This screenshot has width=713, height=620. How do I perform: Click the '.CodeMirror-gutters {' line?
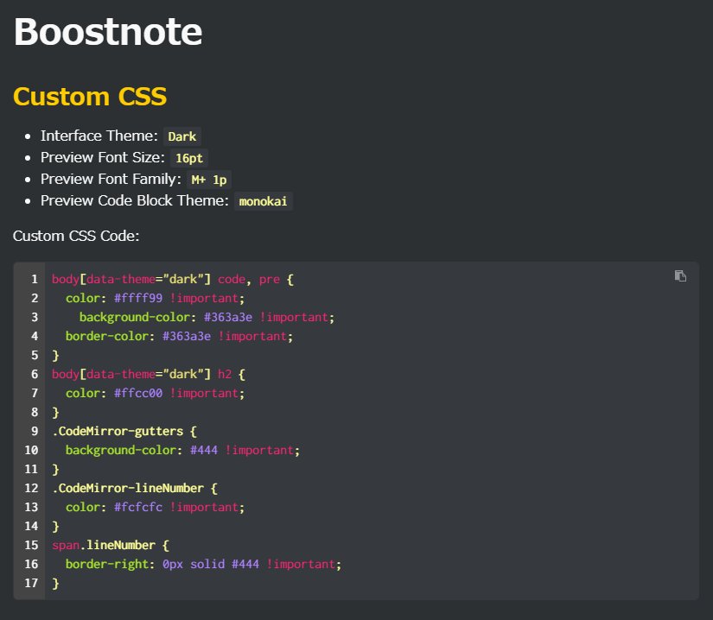pyautogui.click(x=124, y=431)
